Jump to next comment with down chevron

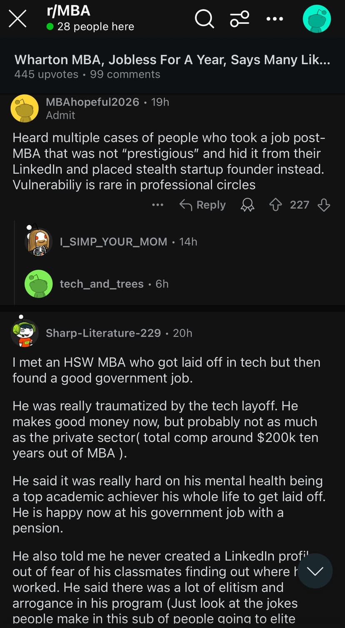[315, 571]
